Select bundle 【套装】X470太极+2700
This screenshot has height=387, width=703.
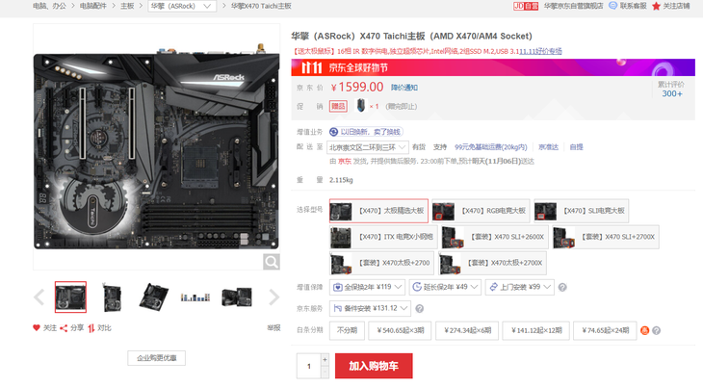tap(382, 263)
